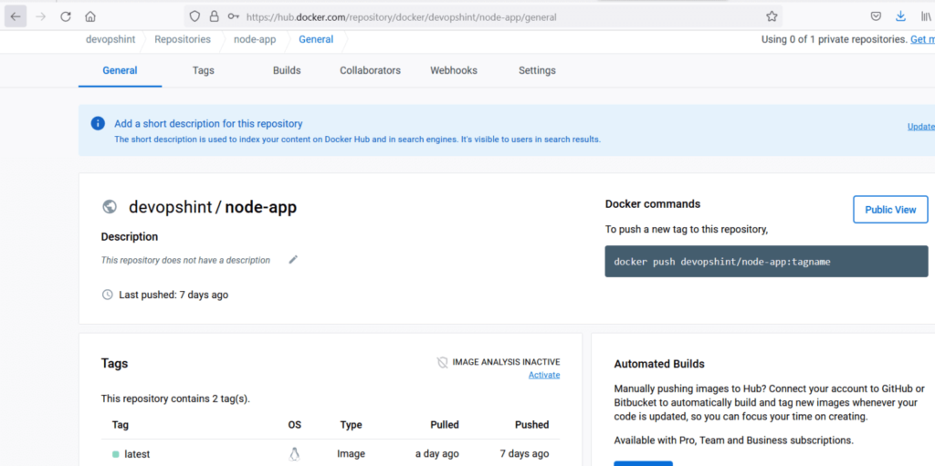Click the Public View button
This screenshot has width=935, height=466.
890,209
